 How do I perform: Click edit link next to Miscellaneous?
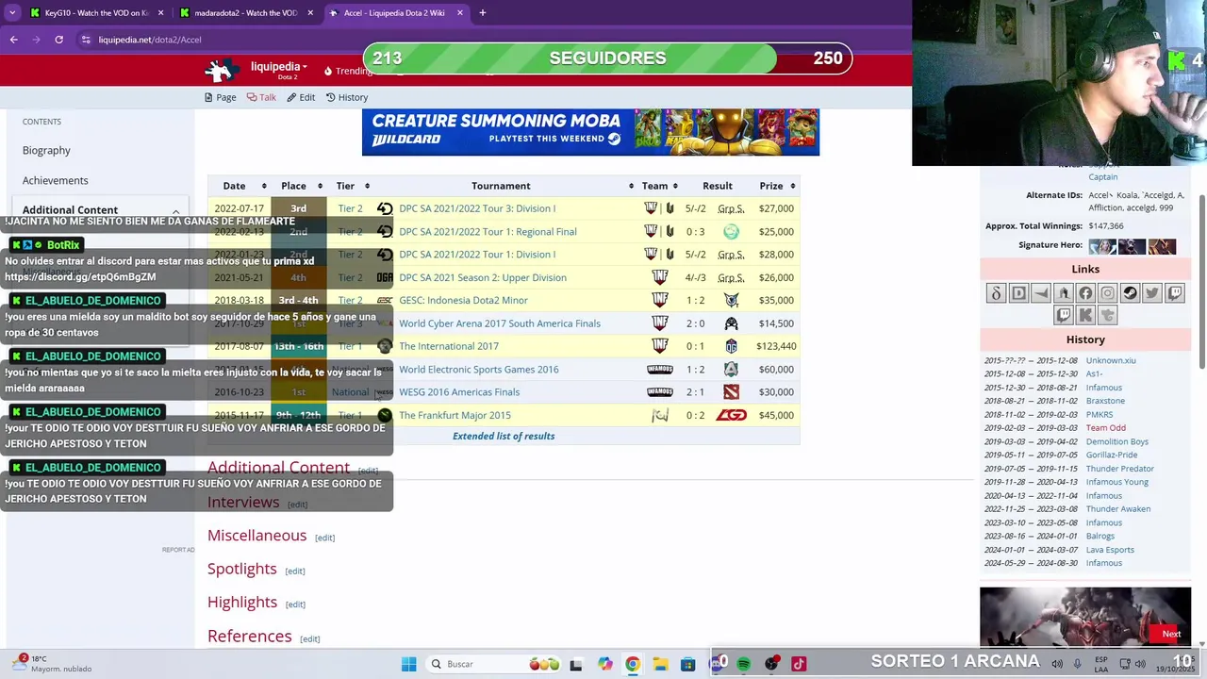click(x=324, y=538)
